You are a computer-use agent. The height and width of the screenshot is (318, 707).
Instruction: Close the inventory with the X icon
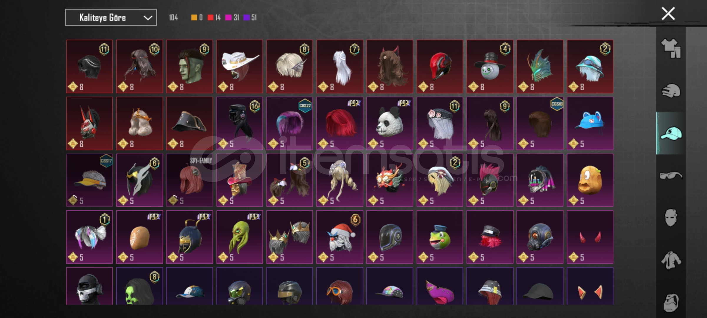click(668, 14)
